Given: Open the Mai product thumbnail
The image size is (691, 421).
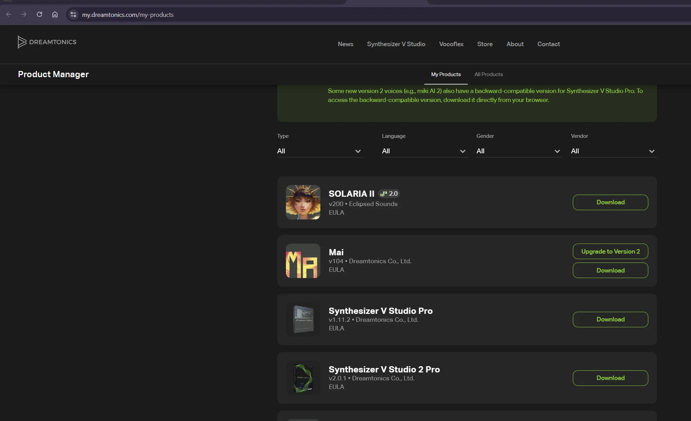Looking at the screenshot, I should point(303,261).
